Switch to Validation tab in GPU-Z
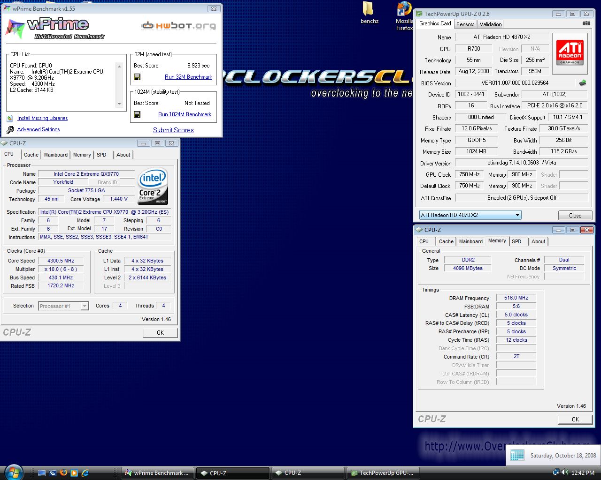Screen dimensions: 601x480 tap(491, 24)
